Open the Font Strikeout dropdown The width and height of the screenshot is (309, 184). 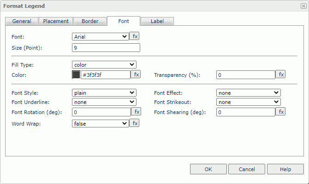point(248,102)
